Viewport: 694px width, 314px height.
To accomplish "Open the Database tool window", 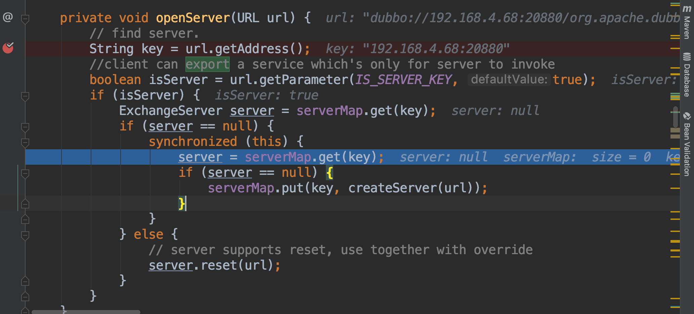I will click(x=687, y=75).
